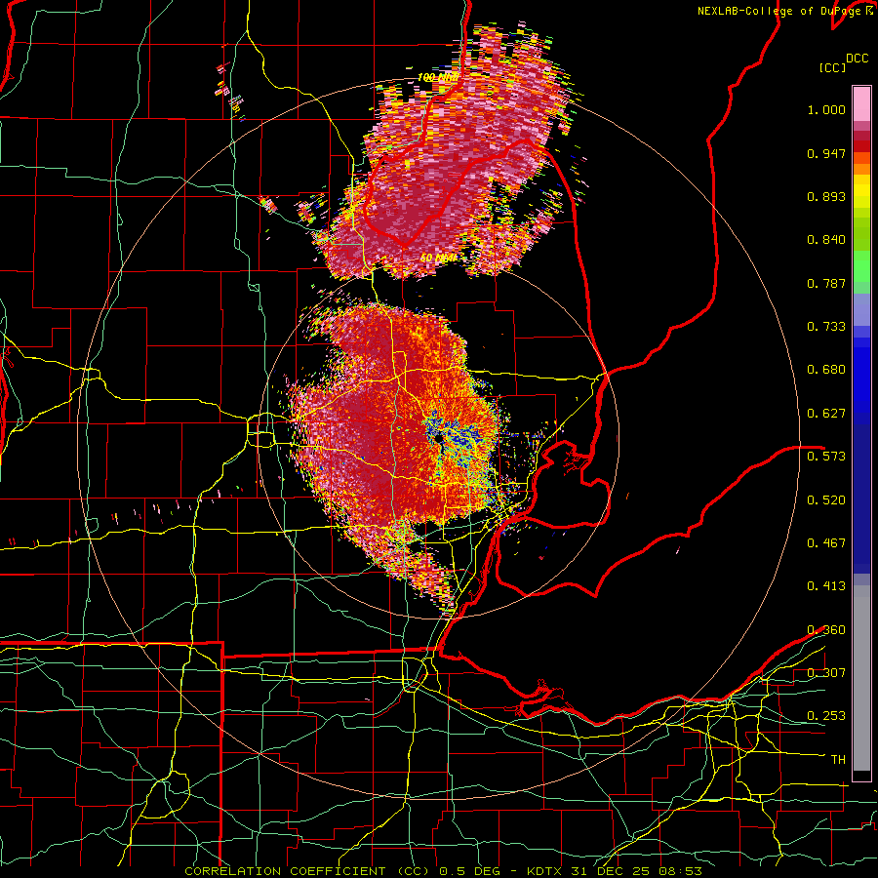Click the 0.840 legend value
The height and width of the screenshot is (878, 878).
coord(826,240)
